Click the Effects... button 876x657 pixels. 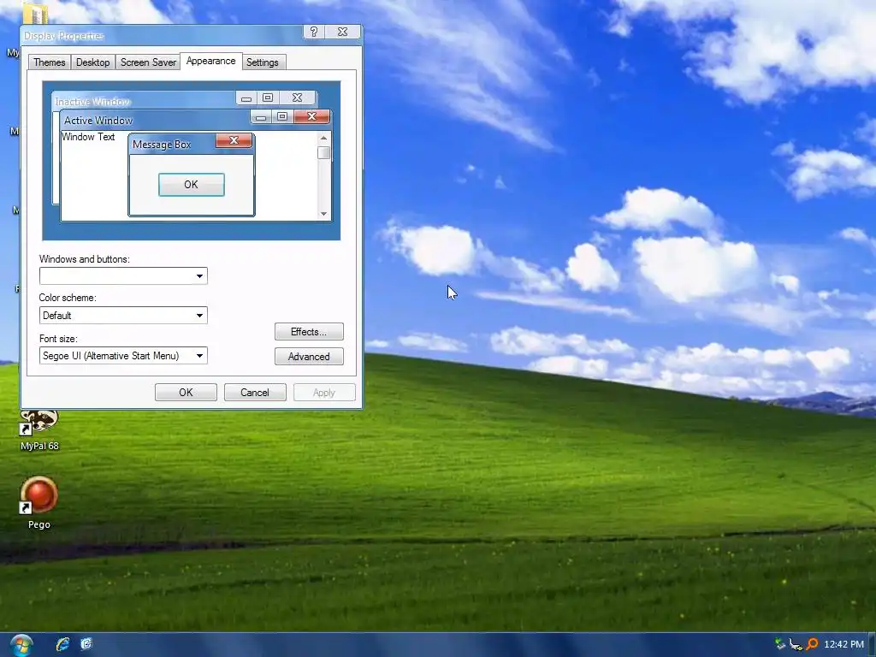(x=309, y=332)
